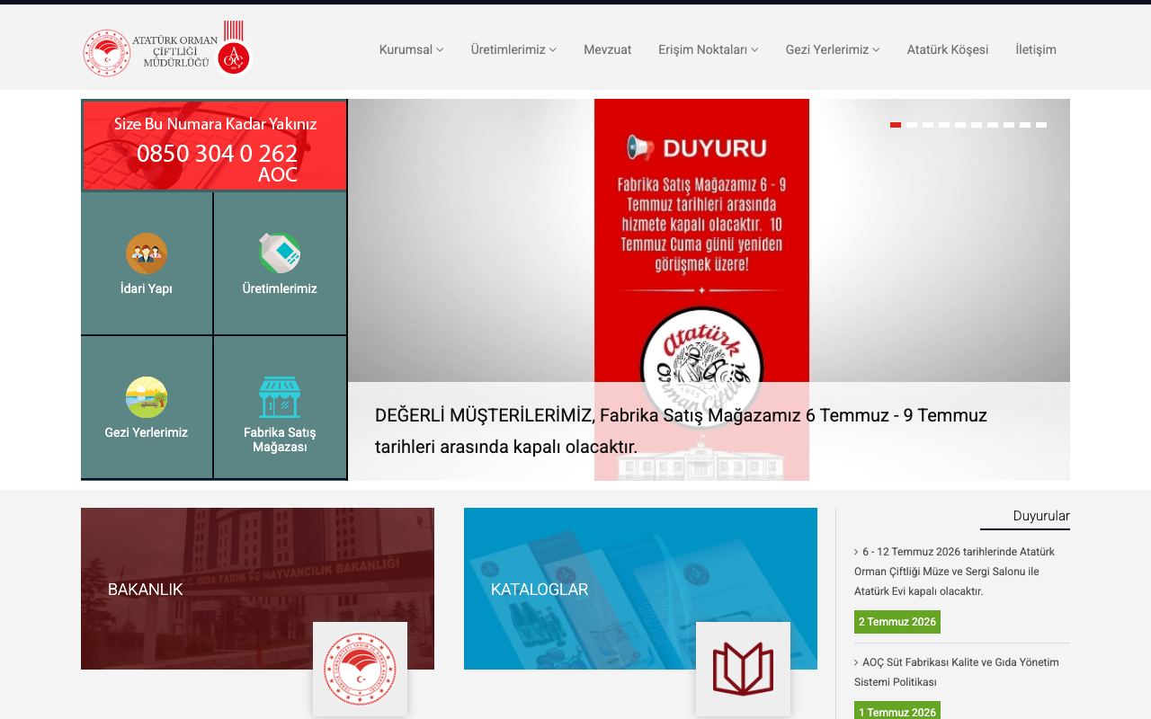1151x719 pixels.
Task: Select the second slider indicator dot
Action: (x=912, y=125)
